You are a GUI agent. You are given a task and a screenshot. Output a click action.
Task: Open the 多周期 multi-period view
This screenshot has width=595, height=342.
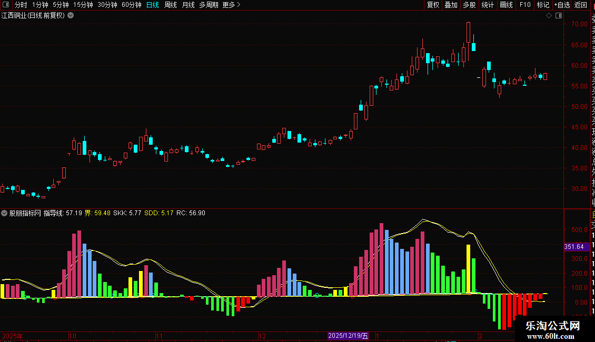click(209, 5)
